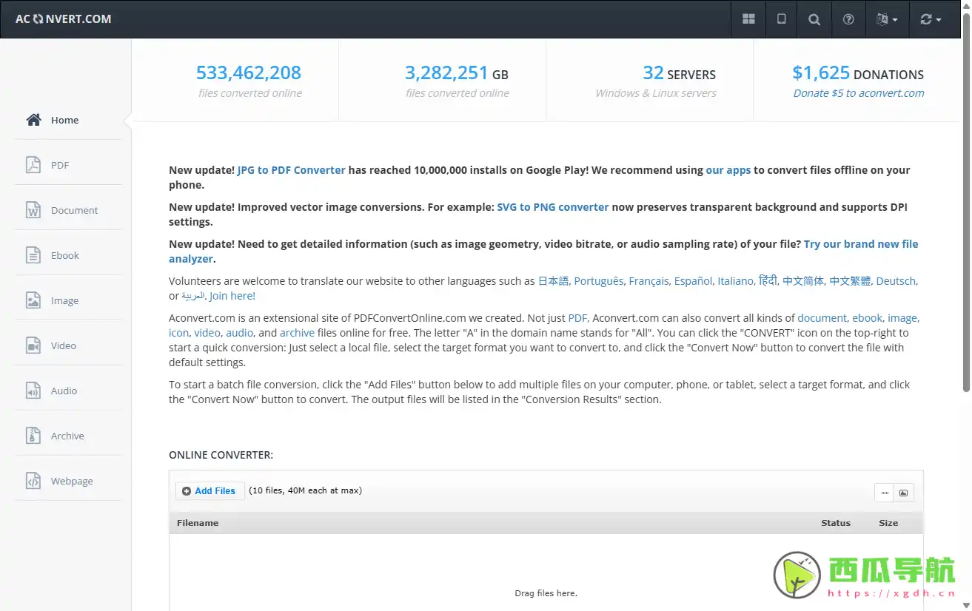The width and height of the screenshot is (972, 611).
Task: Click the Add Files button
Action: 210,490
